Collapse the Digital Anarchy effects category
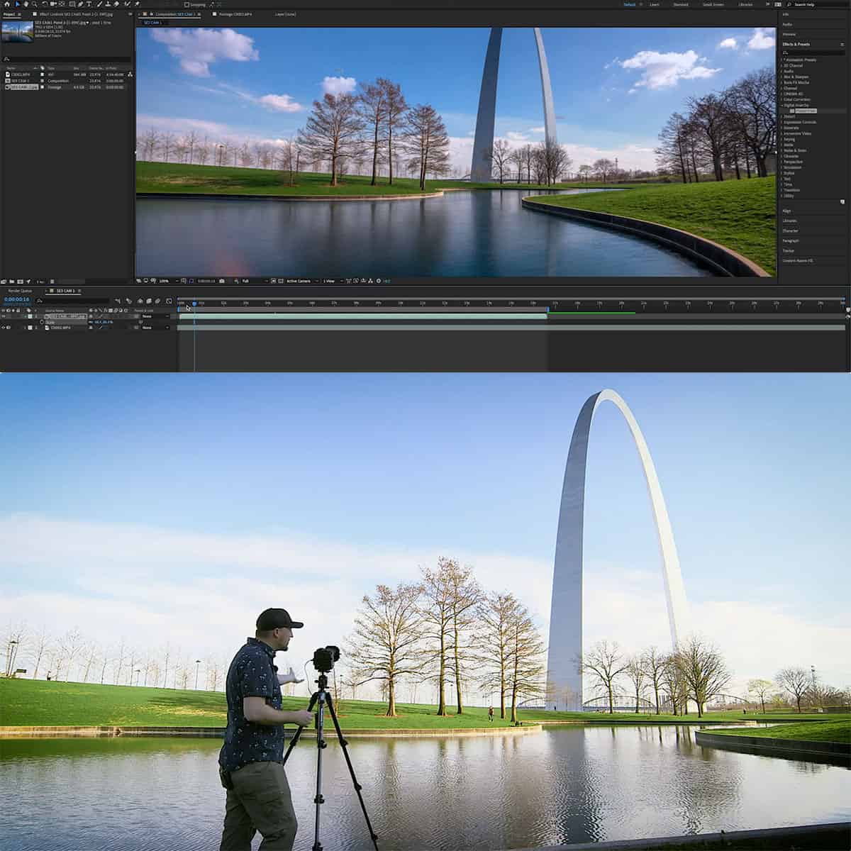The width and height of the screenshot is (851, 851). tap(782, 104)
